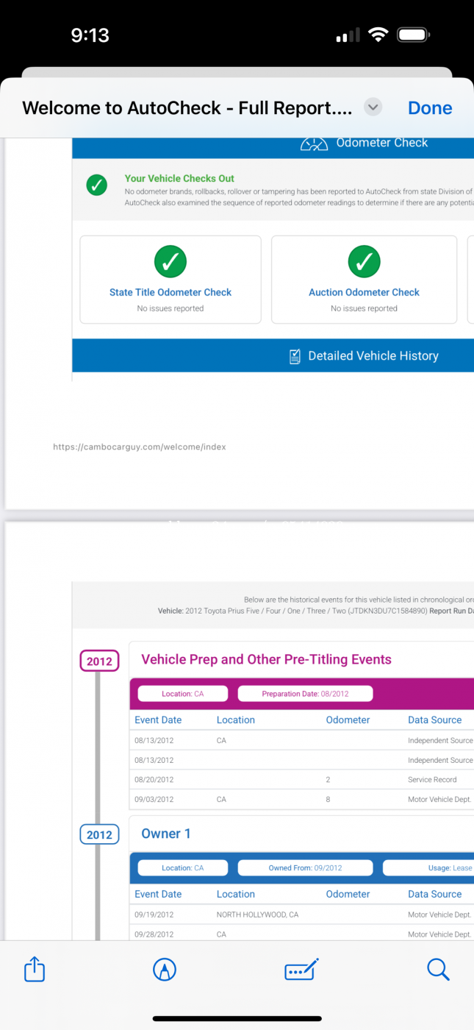Tap the Location: CA blue pill

(183, 868)
